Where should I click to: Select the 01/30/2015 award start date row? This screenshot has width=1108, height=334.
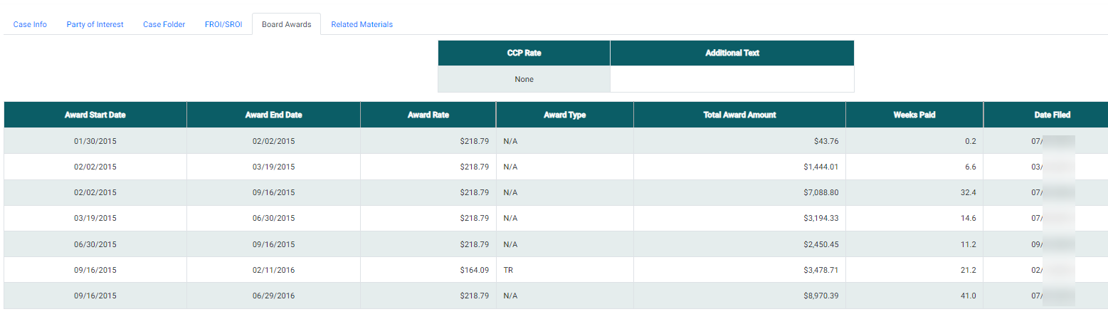pos(95,141)
